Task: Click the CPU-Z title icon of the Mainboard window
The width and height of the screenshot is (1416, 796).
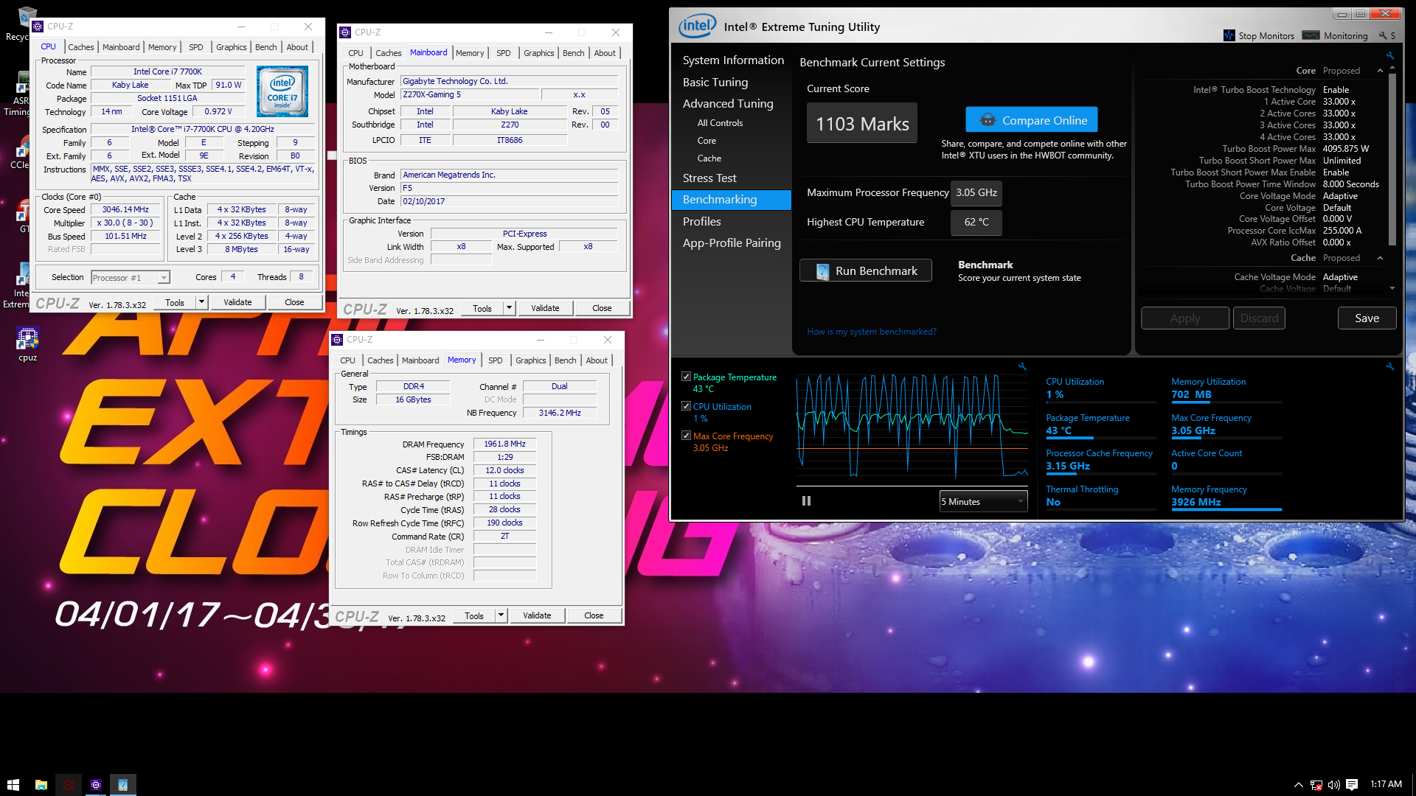Action: pos(345,32)
